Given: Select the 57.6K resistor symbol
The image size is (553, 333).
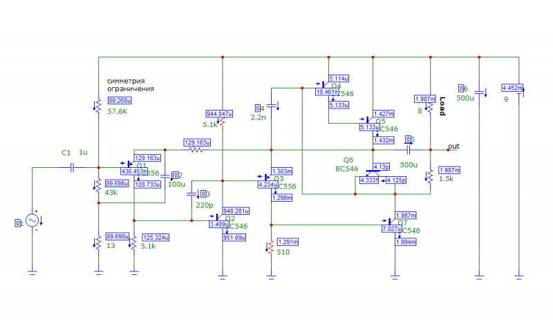Looking at the screenshot, I should (x=98, y=106).
